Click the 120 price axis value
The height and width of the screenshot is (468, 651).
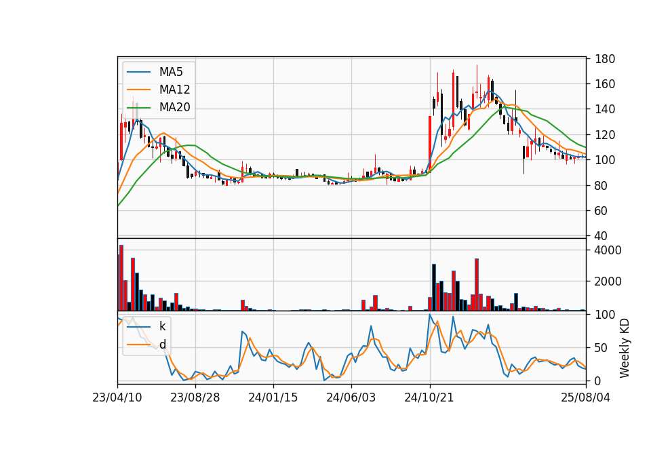click(x=605, y=135)
